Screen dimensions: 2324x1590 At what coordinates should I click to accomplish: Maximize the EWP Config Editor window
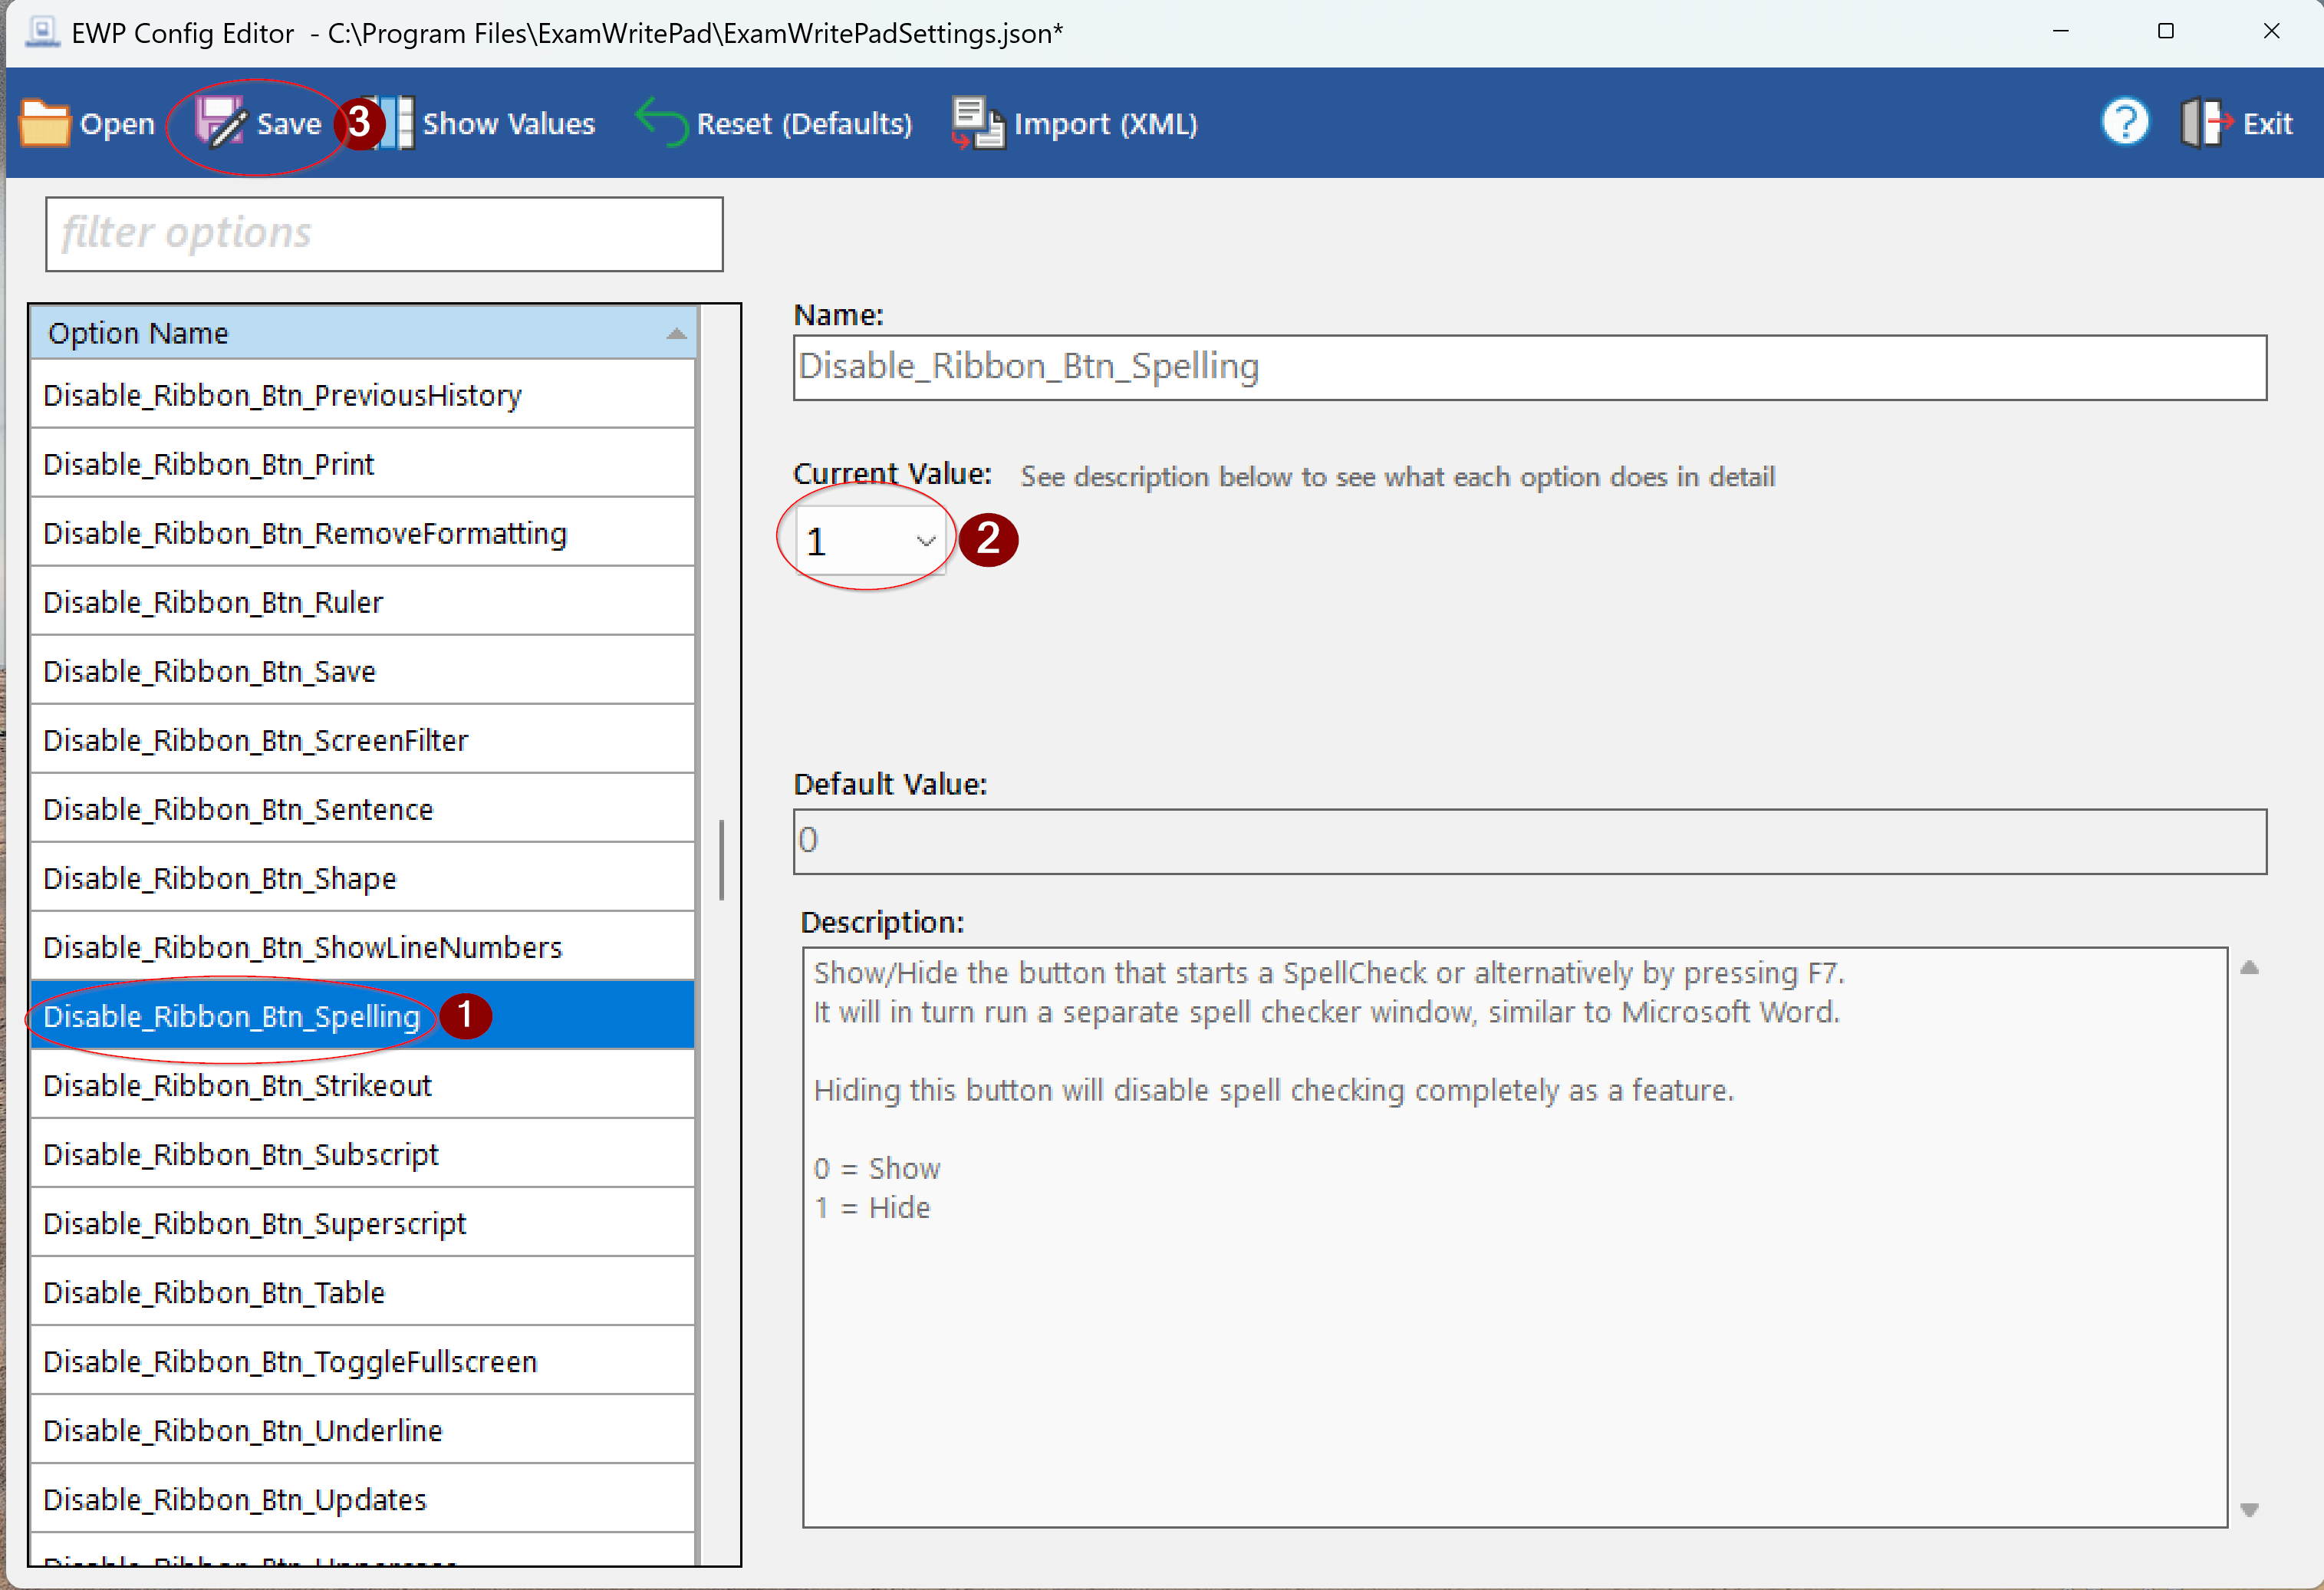pyautogui.click(x=2165, y=32)
